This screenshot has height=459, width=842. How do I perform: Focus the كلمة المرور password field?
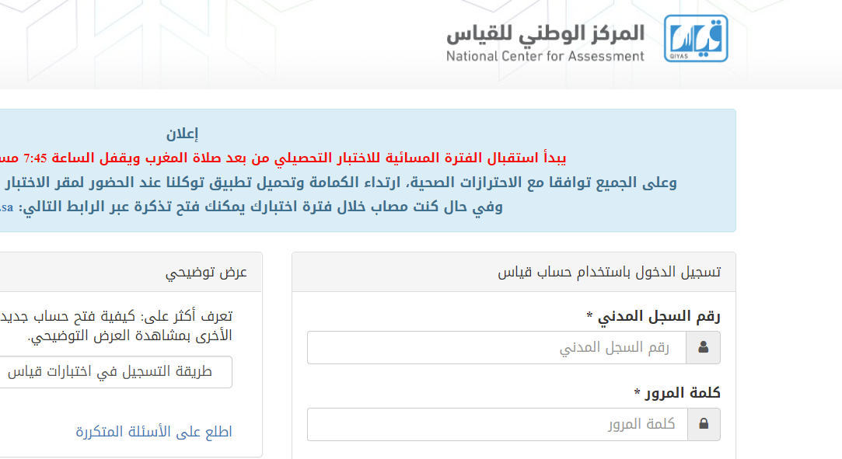[498, 424]
